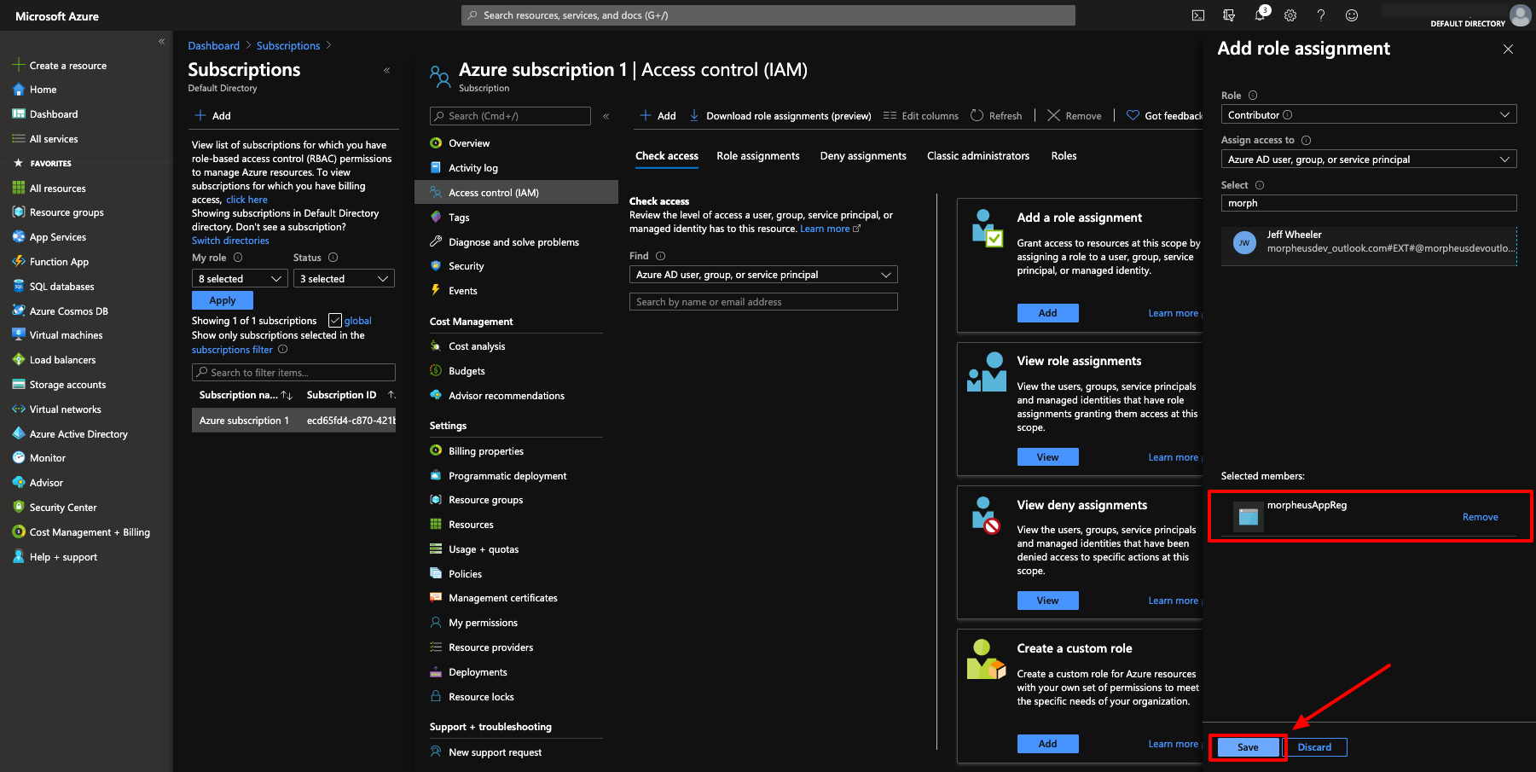Expand the Role dropdown showing Contributor
This screenshot has height=772, width=1536.
point(1368,115)
